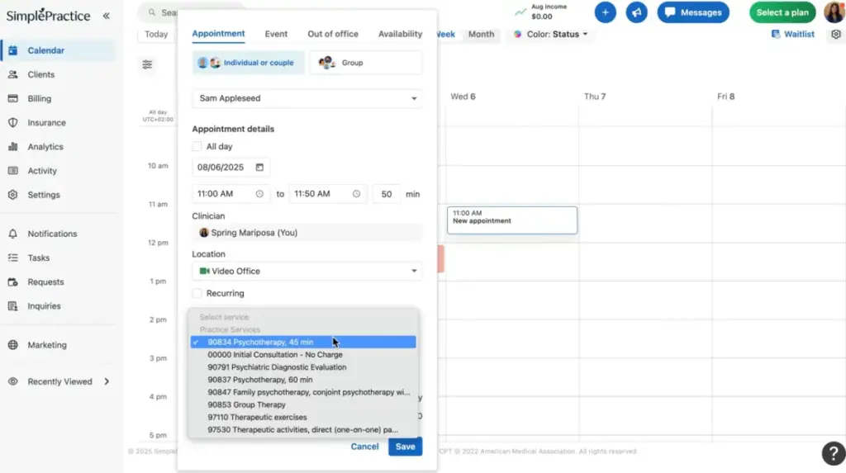Open Analytics in the sidebar

coord(59,147)
